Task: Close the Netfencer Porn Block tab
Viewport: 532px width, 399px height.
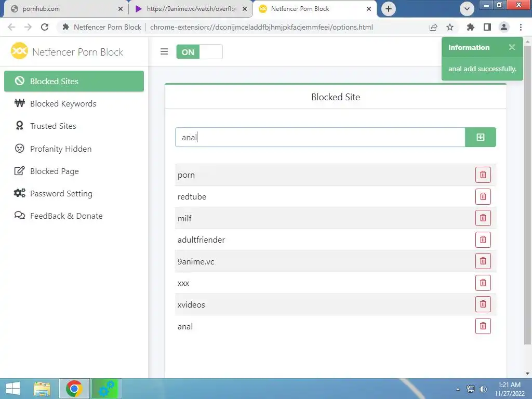Action: (369, 9)
